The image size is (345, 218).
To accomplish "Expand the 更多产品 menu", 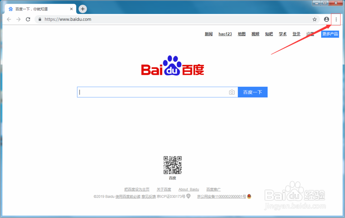I will (330, 34).
